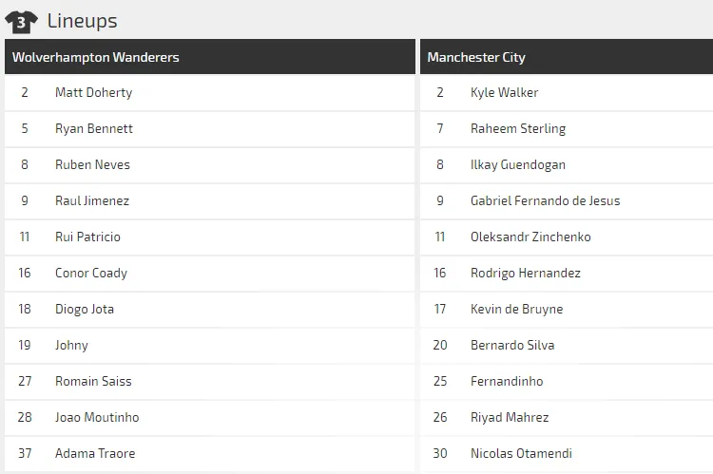Click on Raheem Sterling's name
The image size is (713, 474).
pos(517,128)
